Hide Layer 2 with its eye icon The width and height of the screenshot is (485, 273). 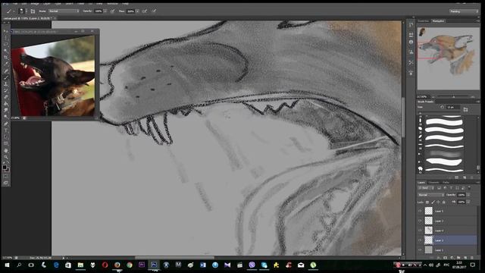(x=420, y=240)
